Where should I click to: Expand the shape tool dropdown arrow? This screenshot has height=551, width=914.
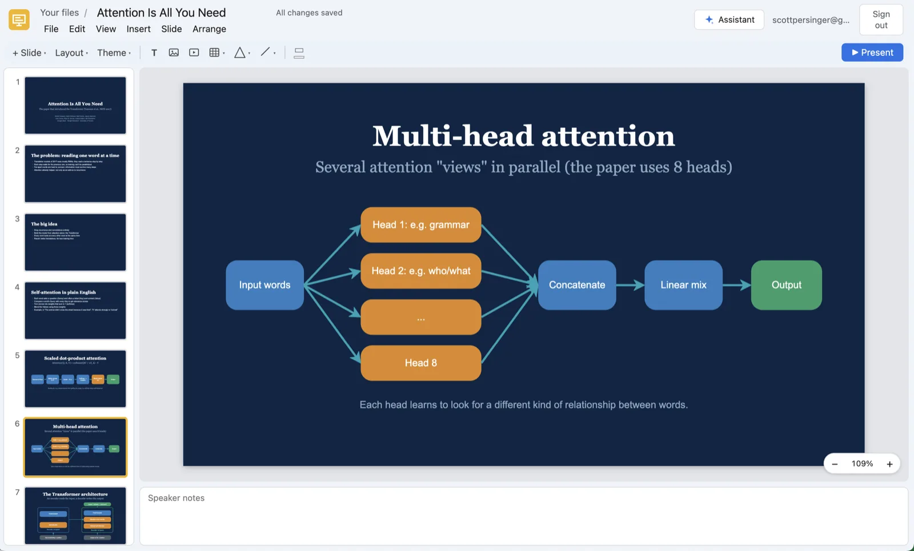coord(250,53)
